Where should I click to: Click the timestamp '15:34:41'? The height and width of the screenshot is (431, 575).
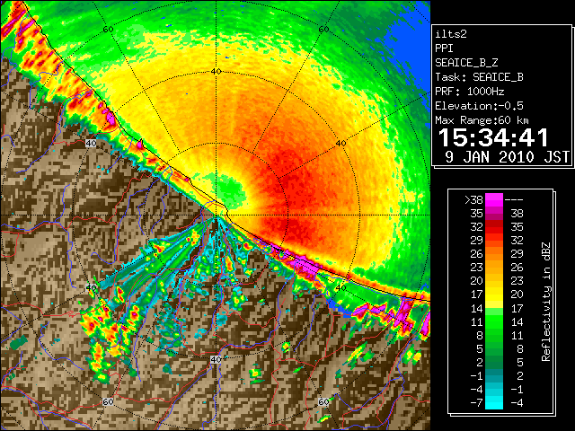[x=493, y=138]
